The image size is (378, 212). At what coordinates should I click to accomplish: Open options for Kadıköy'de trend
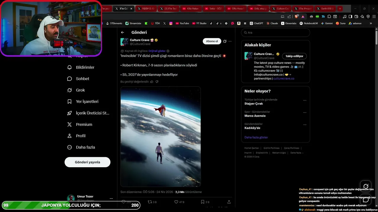(x=305, y=125)
